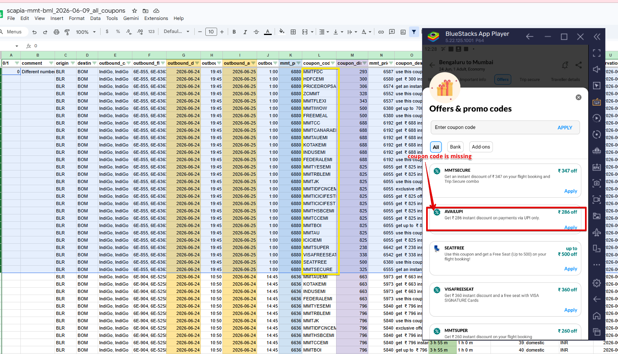The height and width of the screenshot is (354, 618).
Task: Apply the SEATFREE coupon
Action: tap(570, 269)
